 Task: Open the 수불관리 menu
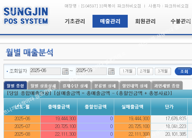pyautogui.click(x=180, y=21)
